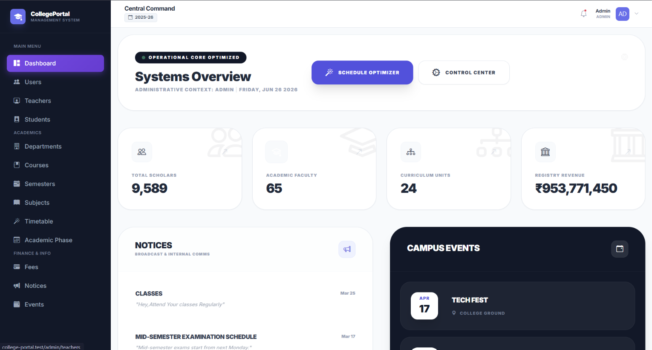
Task: Click the megaphone button in Notices panel
Action: point(347,249)
